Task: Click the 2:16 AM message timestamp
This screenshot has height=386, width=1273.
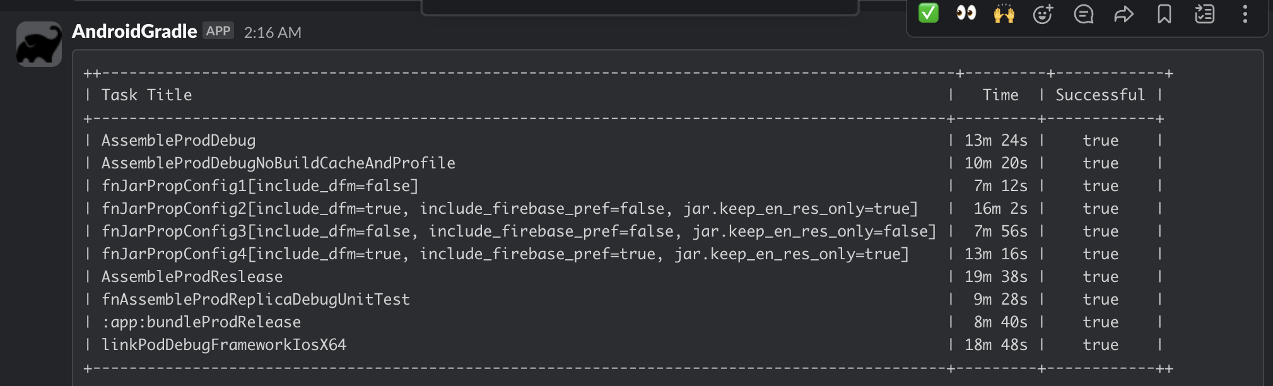Action: (273, 32)
